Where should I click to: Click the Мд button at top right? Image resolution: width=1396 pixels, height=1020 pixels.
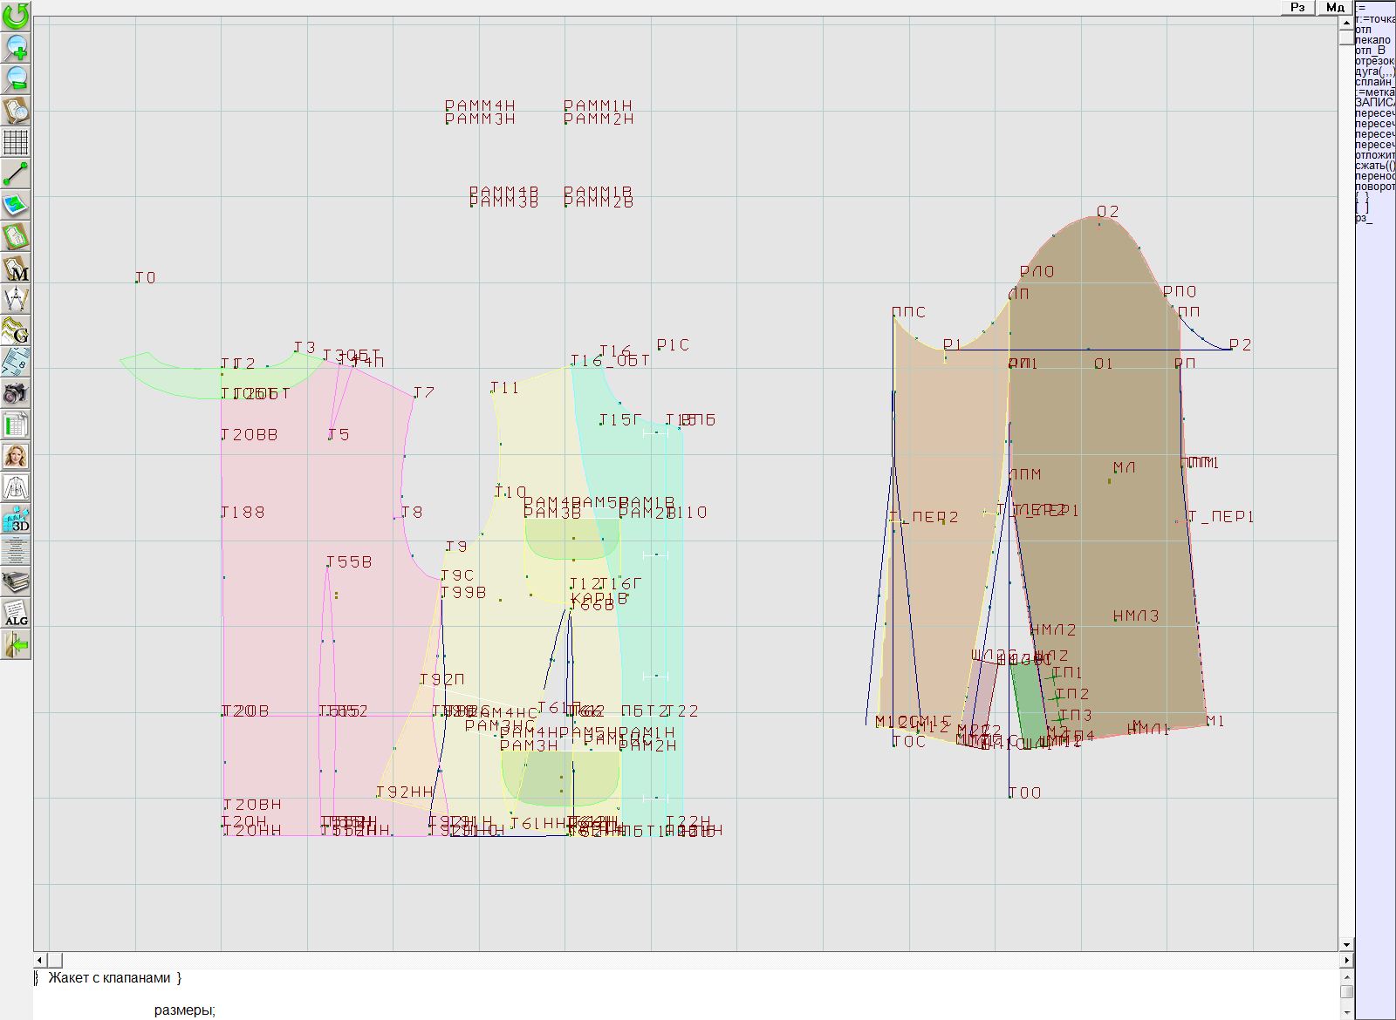pos(1335,7)
